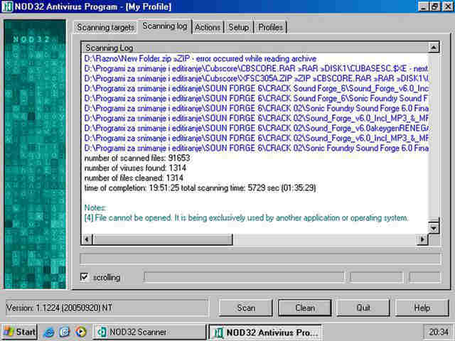Click the Quit button

[364, 308]
